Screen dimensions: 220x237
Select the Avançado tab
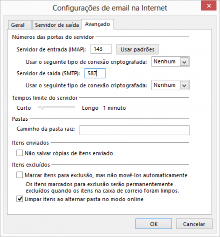tap(97, 24)
